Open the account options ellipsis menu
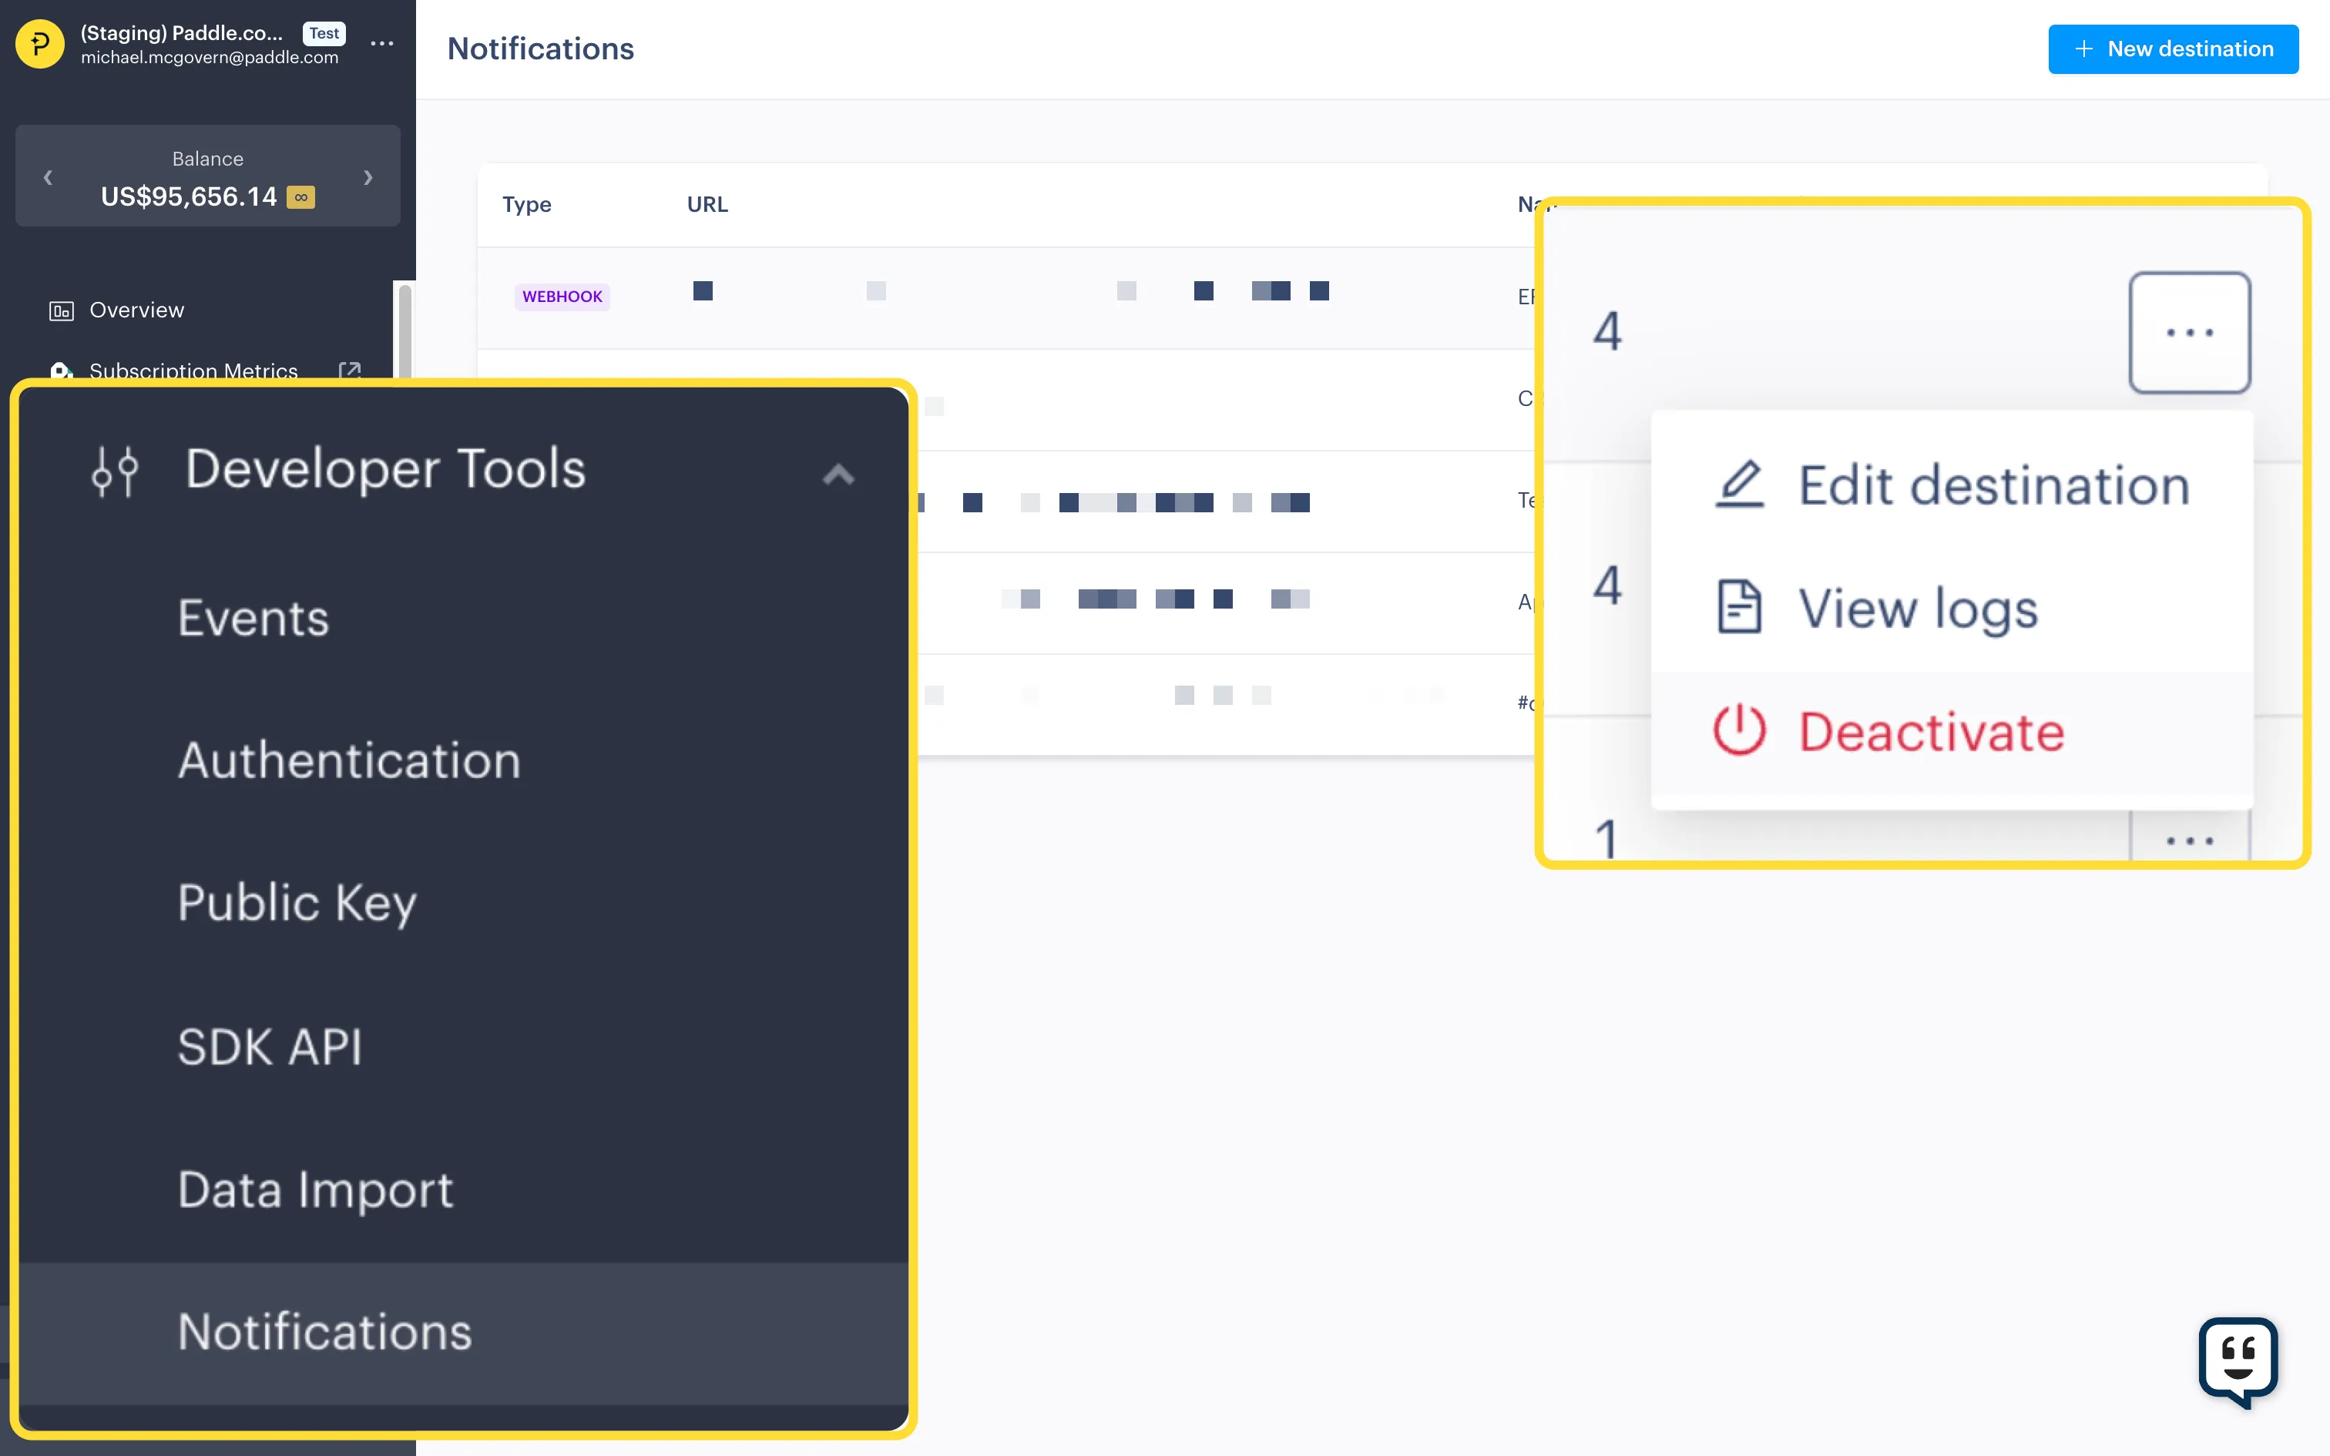The width and height of the screenshot is (2330, 1456). pos(382,43)
